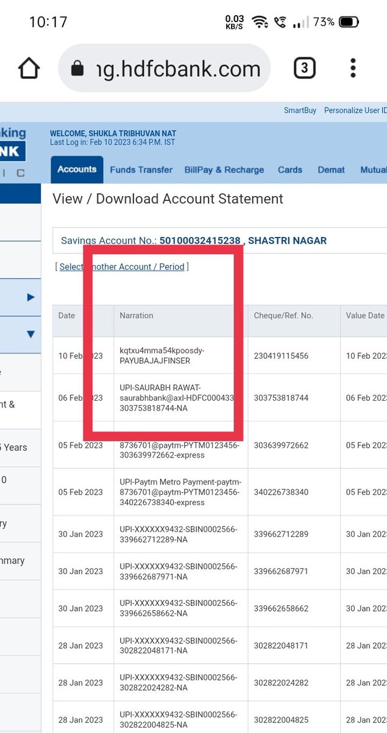
Task: Click narration ending 302822048171-NA
Action: (180, 646)
